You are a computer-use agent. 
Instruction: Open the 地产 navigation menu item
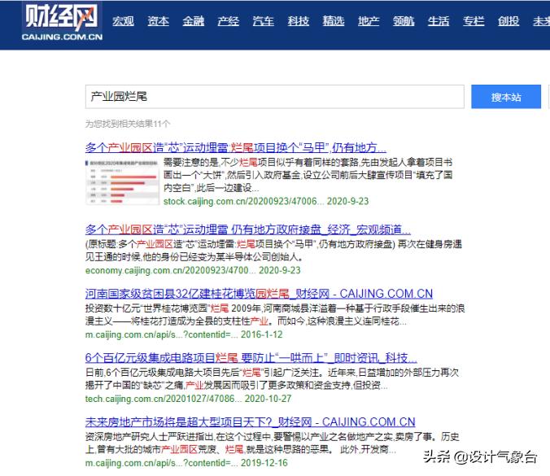[369, 21]
